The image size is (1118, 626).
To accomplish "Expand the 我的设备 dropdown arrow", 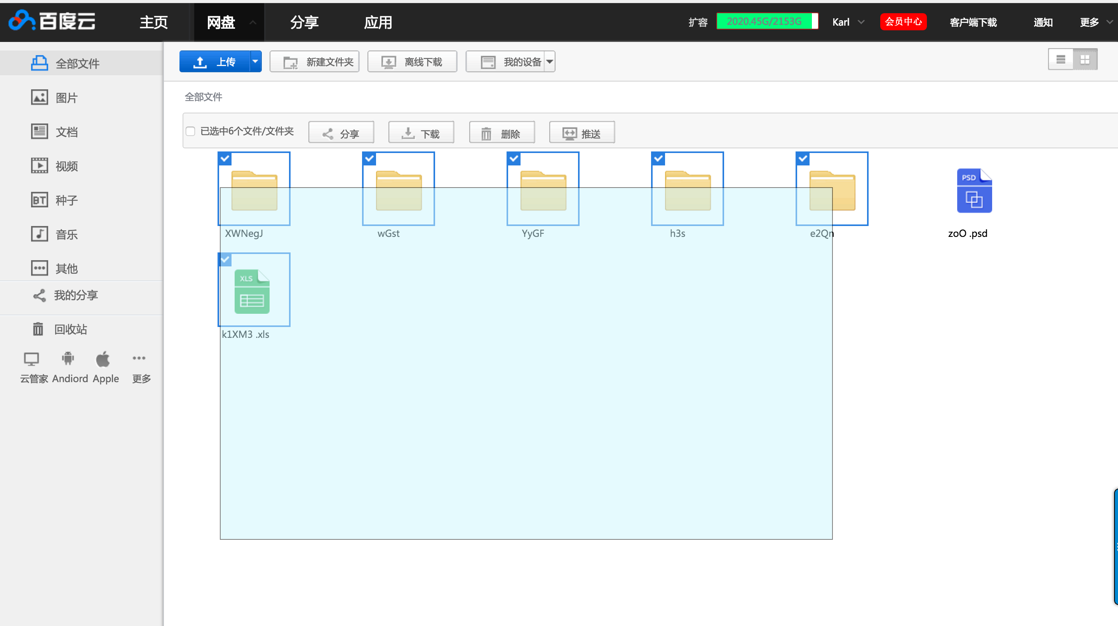I will tap(549, 62).
